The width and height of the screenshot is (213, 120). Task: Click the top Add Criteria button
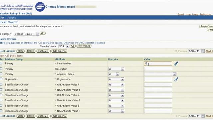pos(59,51)
